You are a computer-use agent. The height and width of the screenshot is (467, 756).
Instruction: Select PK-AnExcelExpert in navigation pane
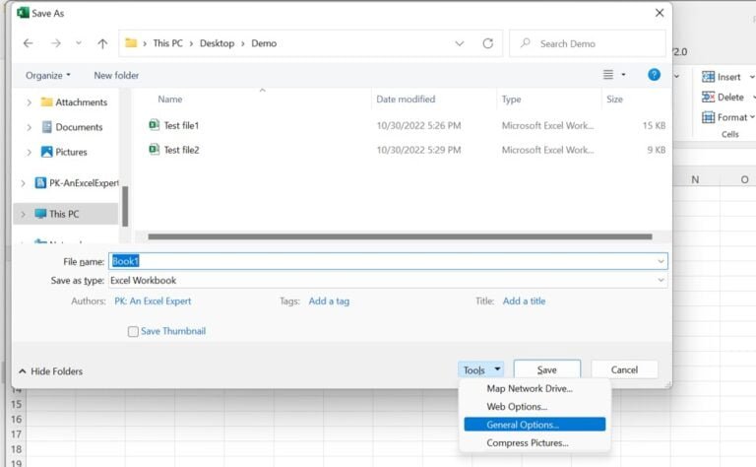(x=84, y=183)
